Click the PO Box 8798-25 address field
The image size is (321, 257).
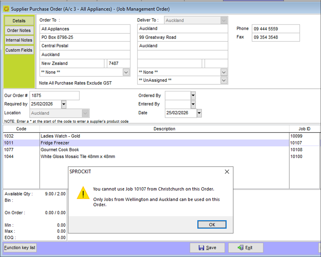coord(85,37)
